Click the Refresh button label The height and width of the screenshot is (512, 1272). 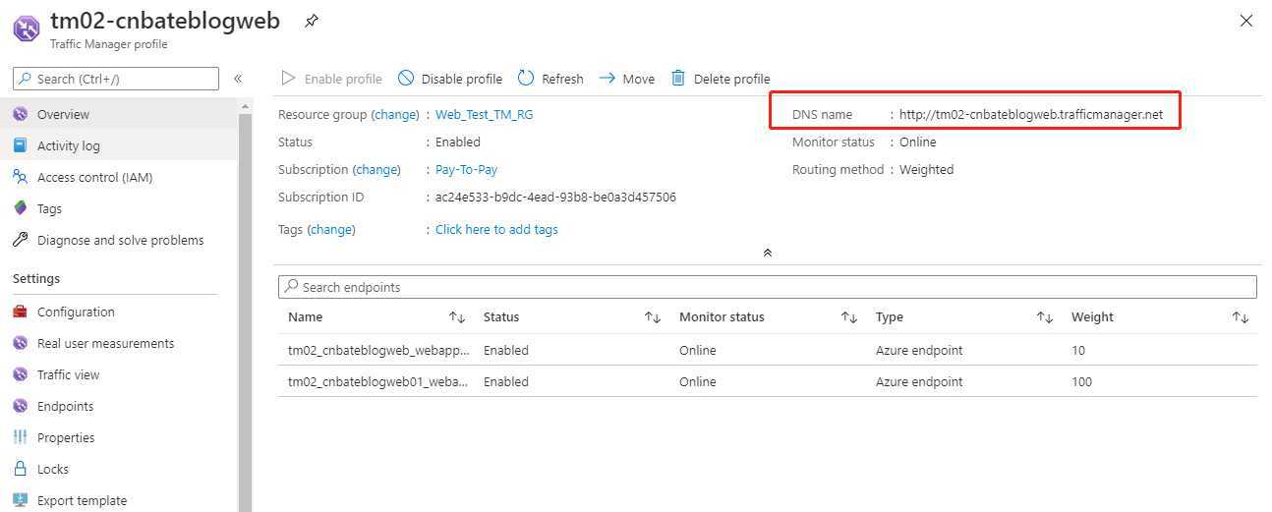point(562,79)
